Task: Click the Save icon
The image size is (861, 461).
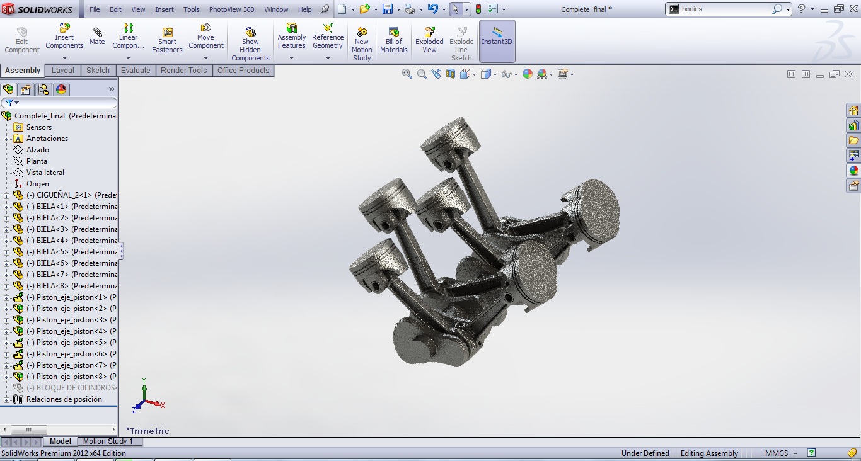Action: click(387, 9)
